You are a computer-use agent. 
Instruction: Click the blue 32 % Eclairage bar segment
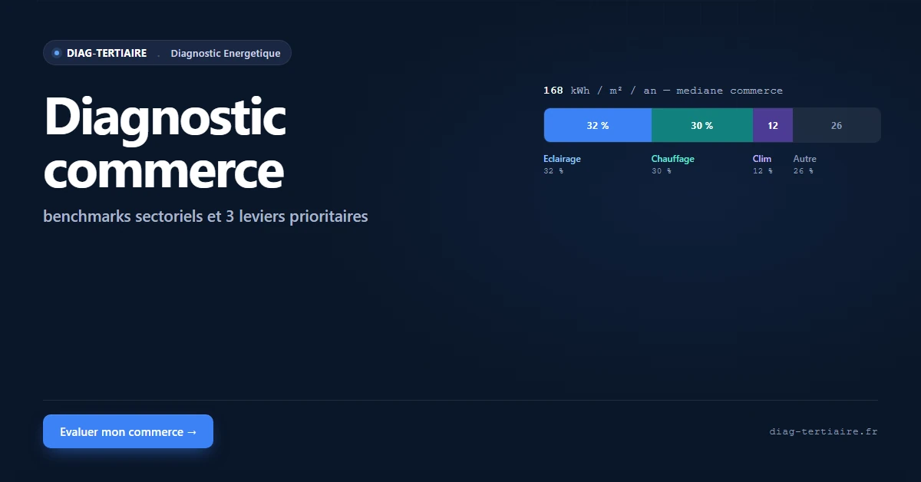[x=598, y=125]
